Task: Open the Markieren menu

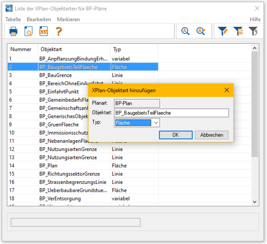Action: (x=68, y=20)
